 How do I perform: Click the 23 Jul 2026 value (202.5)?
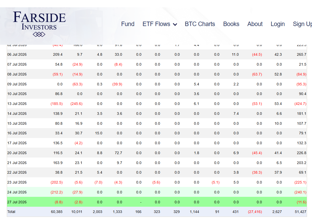pos(56,182)
